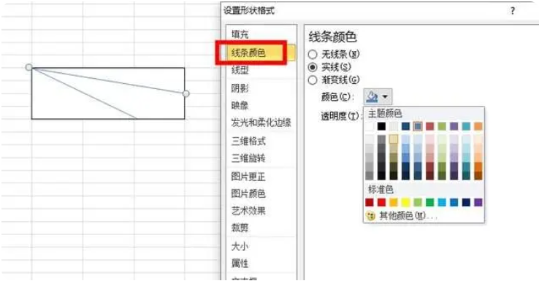Select the 渐变线 radio option
The width and height of the screenshot is (539, 289).
313,80
